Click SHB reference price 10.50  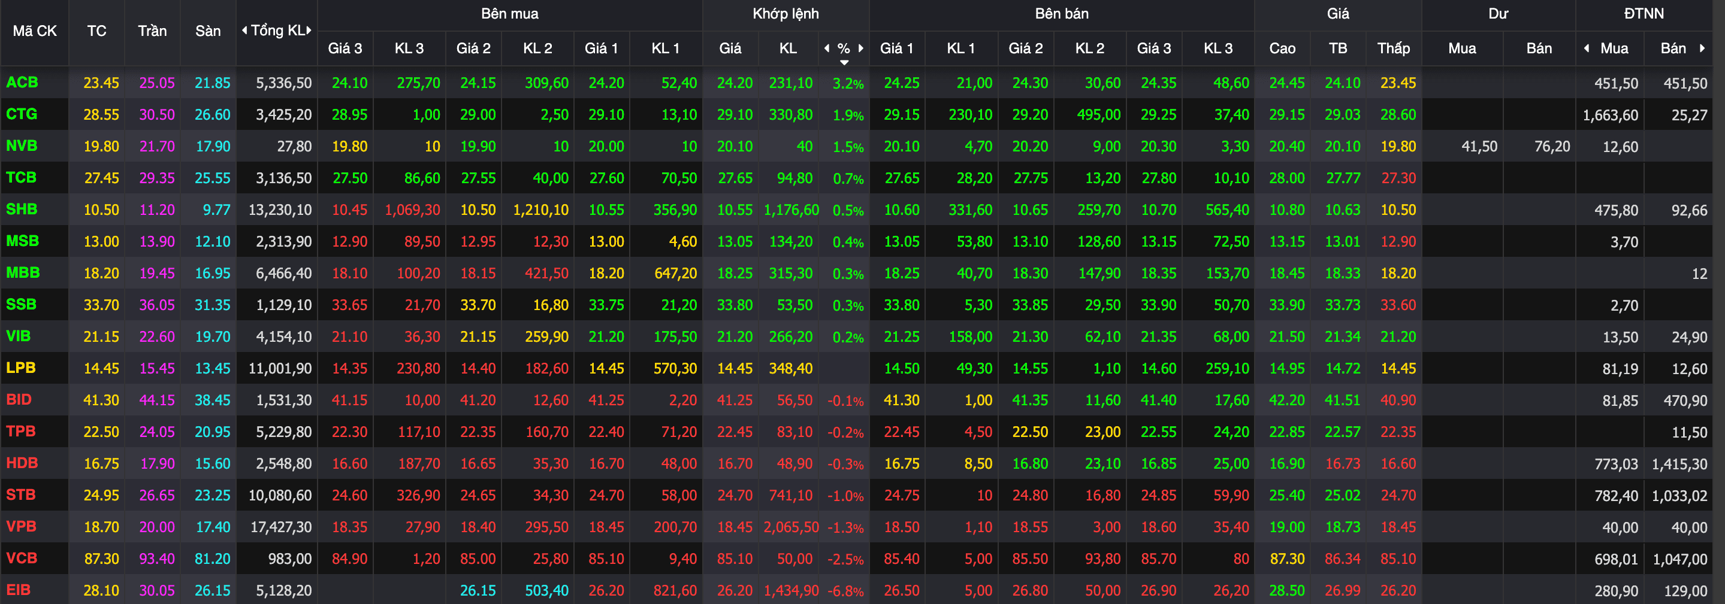click(101, 210)
